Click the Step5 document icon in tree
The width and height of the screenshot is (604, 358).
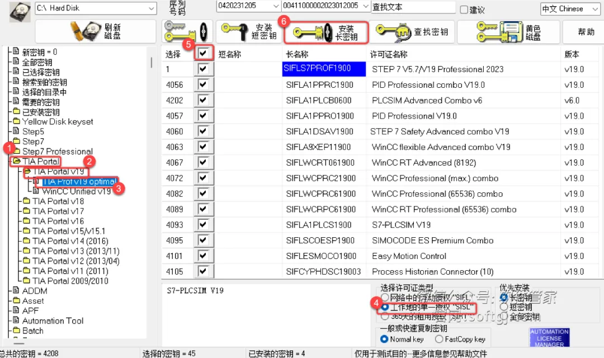pos(16,131)
